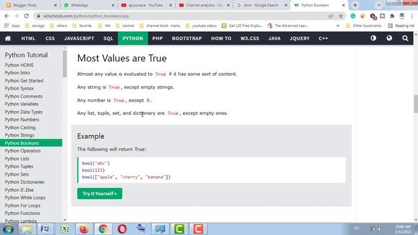
Task: Reload the page
Action: (x=26, y=16)
